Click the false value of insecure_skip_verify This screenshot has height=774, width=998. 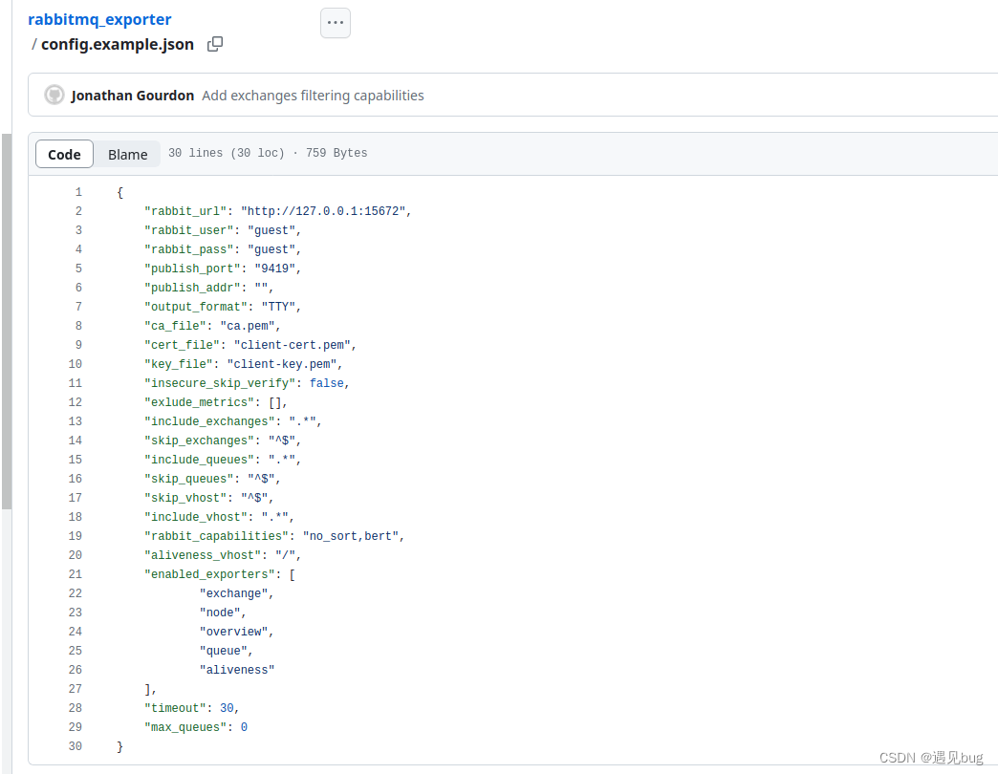tap(327, 383)
